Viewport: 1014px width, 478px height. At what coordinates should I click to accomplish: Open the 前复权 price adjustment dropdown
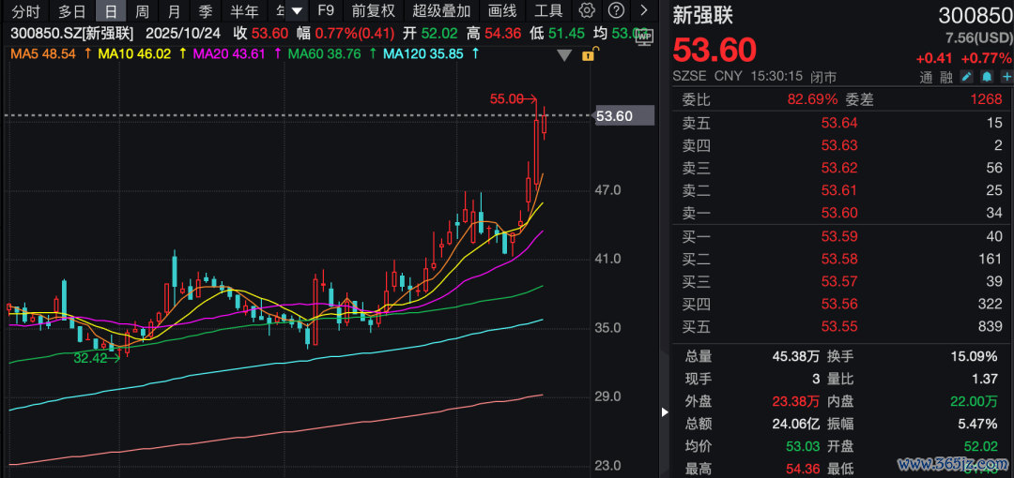point(373,11)
